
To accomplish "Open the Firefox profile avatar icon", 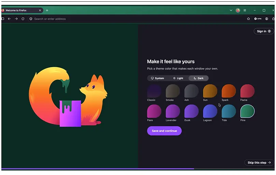I will click(238, 10).
